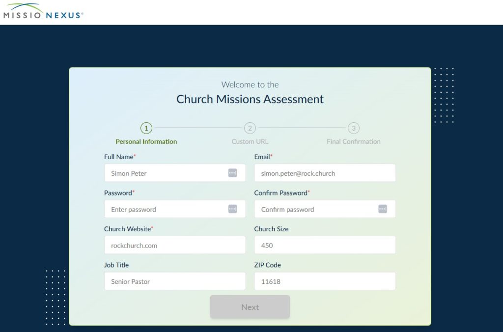Go to the Final Confirmation step label

(x=353, y=141)
